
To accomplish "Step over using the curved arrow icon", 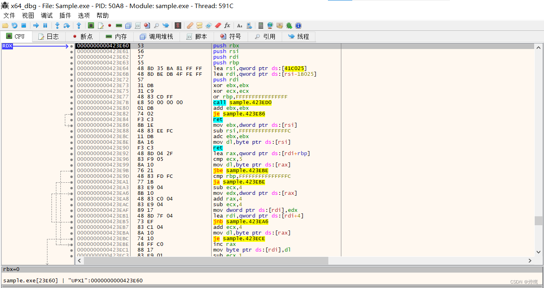I will pyautogui.click(x=67, y=26).
